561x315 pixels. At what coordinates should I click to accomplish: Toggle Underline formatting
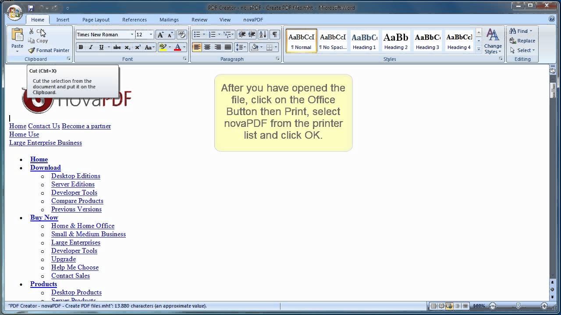pyautogui.click(x=101, y=47)
